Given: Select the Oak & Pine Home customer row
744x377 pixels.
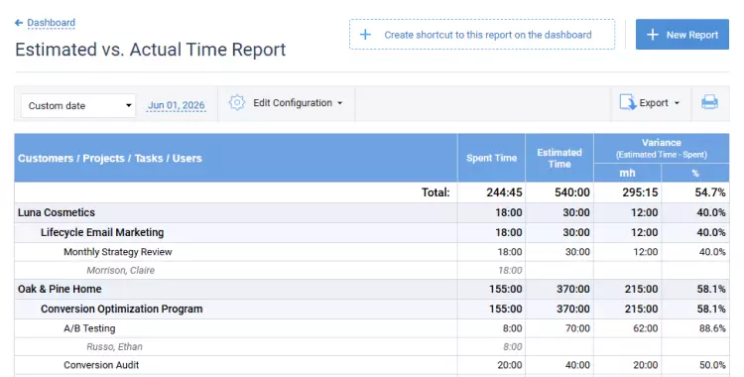Looking at the screenshot, I should (x=372, y=289).
